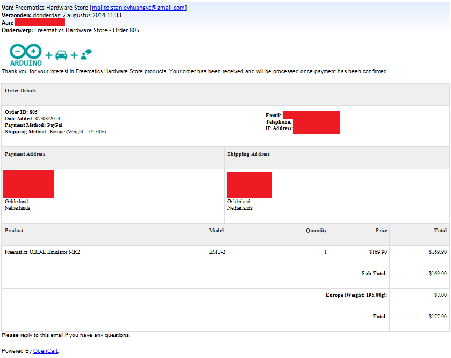
Task: Click the "Order Details" section heading
Action: 20,91
